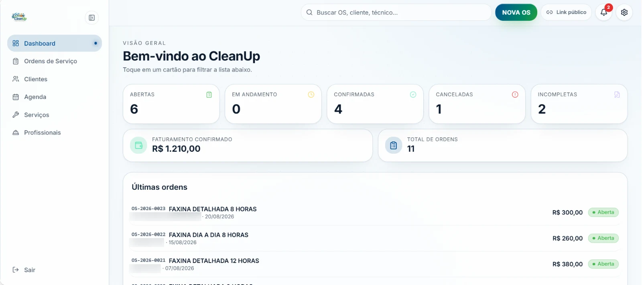Click the wallet icon in Faturamento Confirmado
The image size is (642, 285).
pyautogui.click(x=138, y=145)
